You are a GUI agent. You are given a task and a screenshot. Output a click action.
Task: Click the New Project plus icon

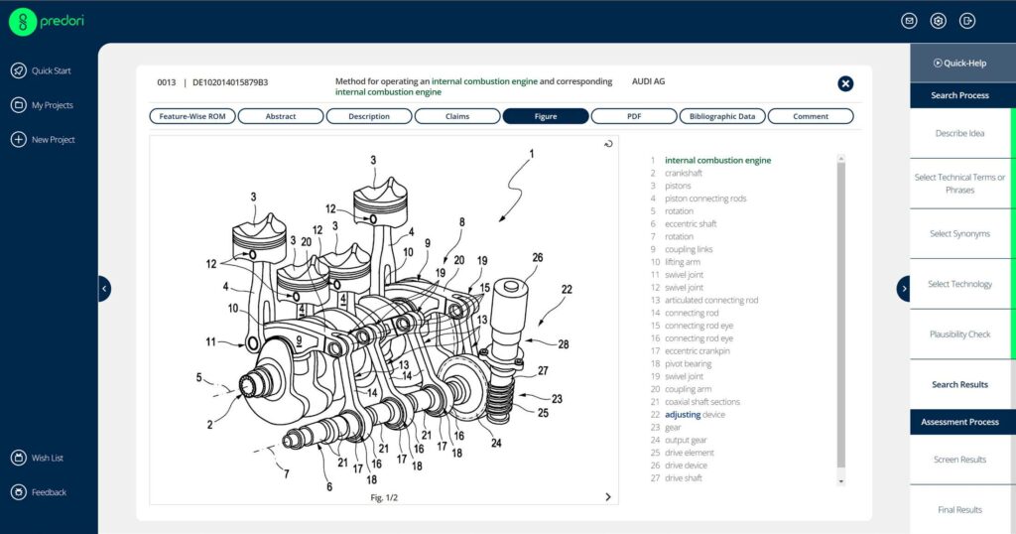click(x=18, y=139)
